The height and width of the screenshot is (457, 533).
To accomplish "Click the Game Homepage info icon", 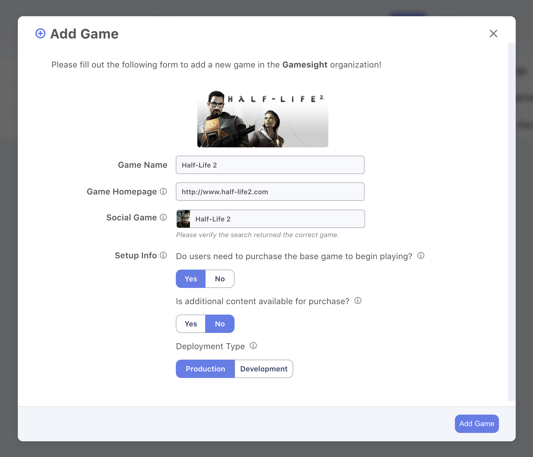I will point(163,191).
